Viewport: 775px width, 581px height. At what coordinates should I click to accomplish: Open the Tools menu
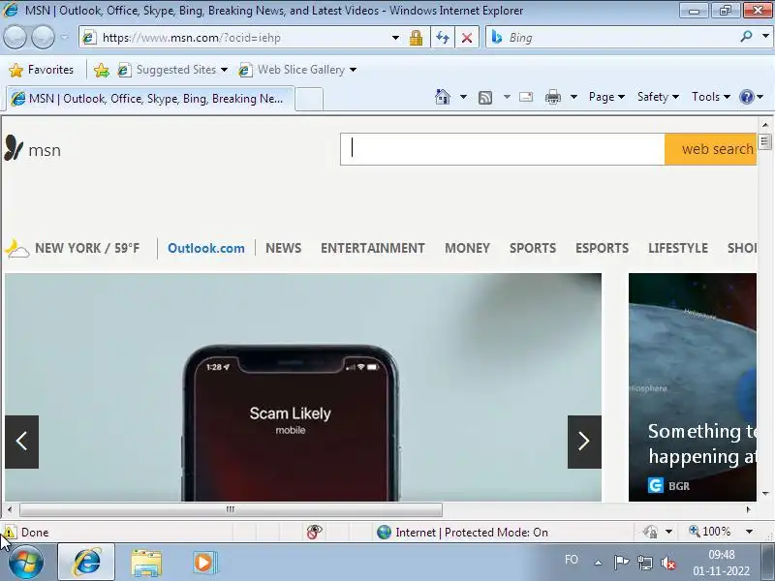tap(711, 97)
